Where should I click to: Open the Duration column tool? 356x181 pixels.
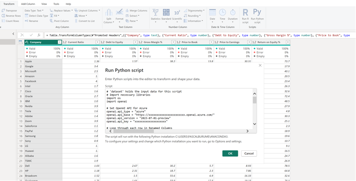coord(233,16)
